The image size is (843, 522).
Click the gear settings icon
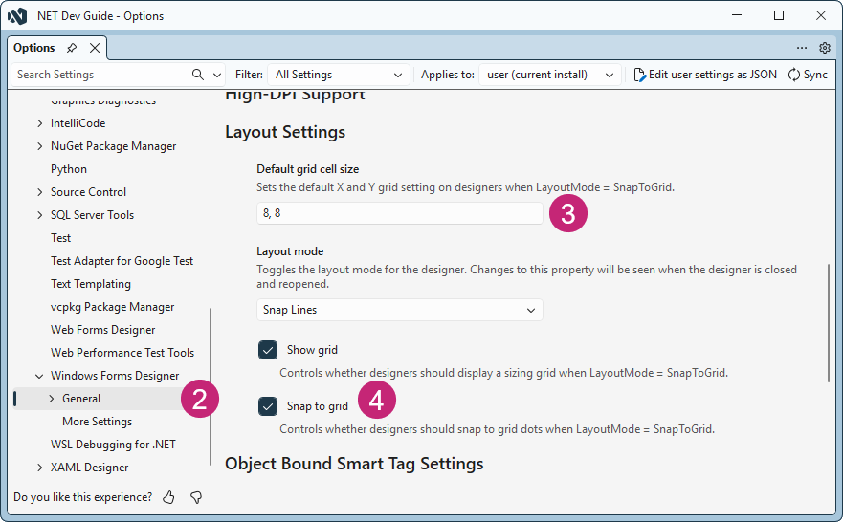[825, 48]
